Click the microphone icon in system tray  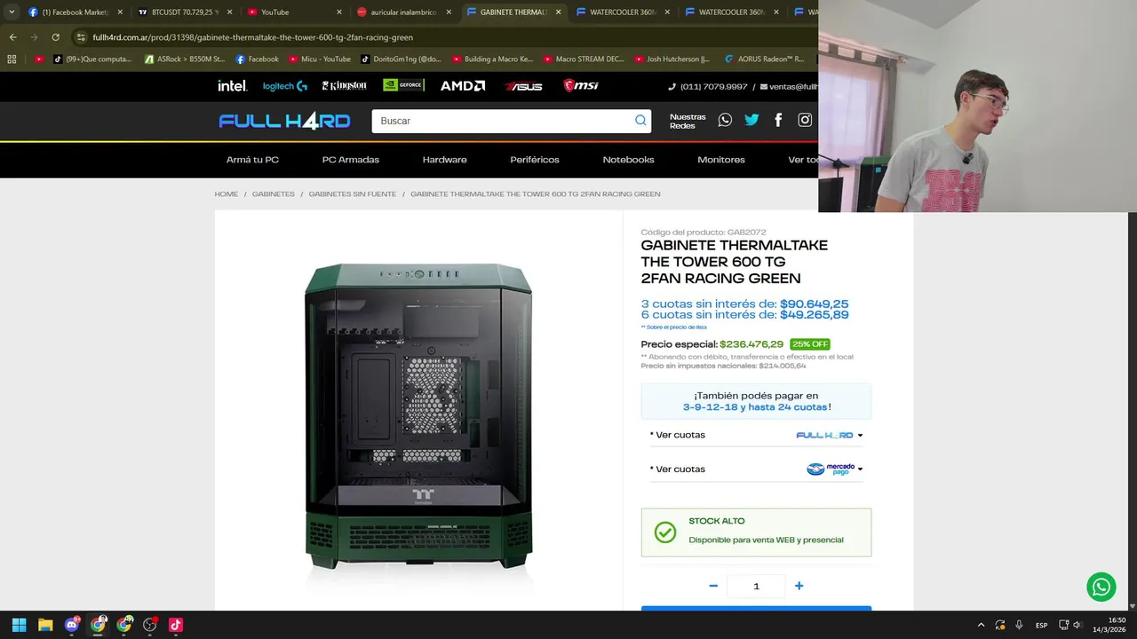point(1019,625)
